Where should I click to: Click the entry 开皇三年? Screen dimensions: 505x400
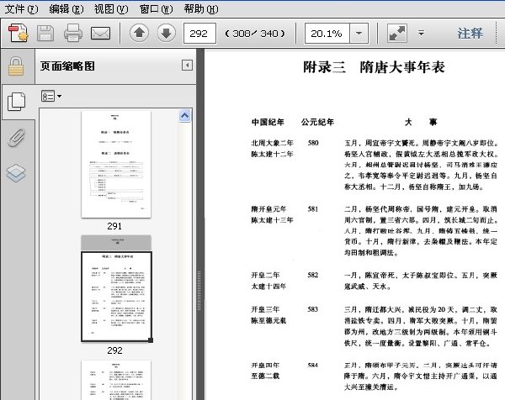pos(265,309)
